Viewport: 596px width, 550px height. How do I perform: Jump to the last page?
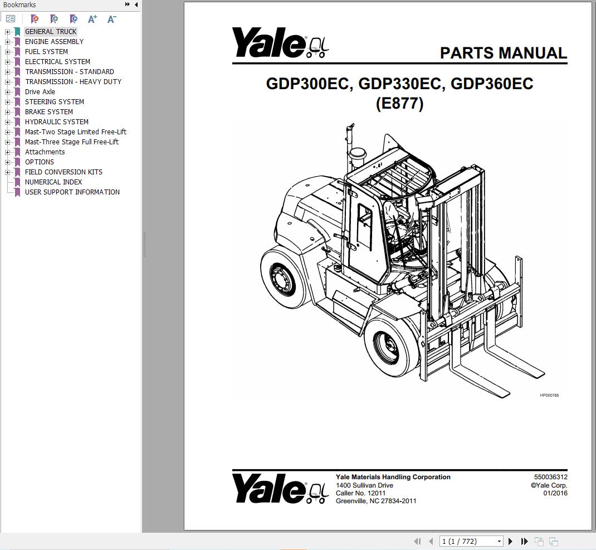pos(524,541)
